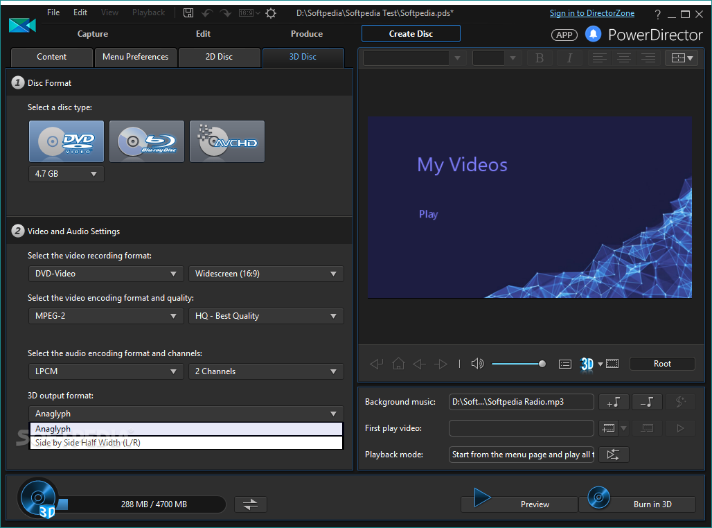712x528 pixels.
Task: Open the DVD-Video recording format dropdown
Action: point(106,274)
